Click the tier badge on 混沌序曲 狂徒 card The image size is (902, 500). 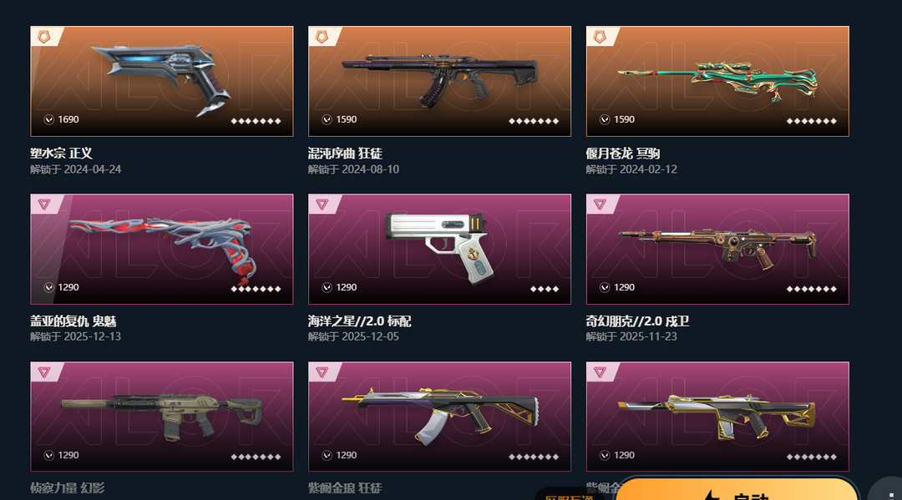(322, 37)
